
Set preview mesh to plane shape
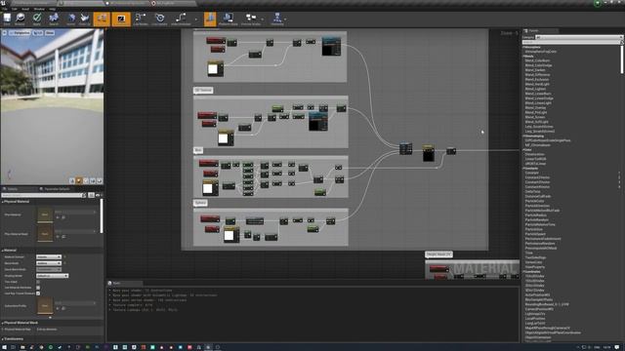(86, 180)
